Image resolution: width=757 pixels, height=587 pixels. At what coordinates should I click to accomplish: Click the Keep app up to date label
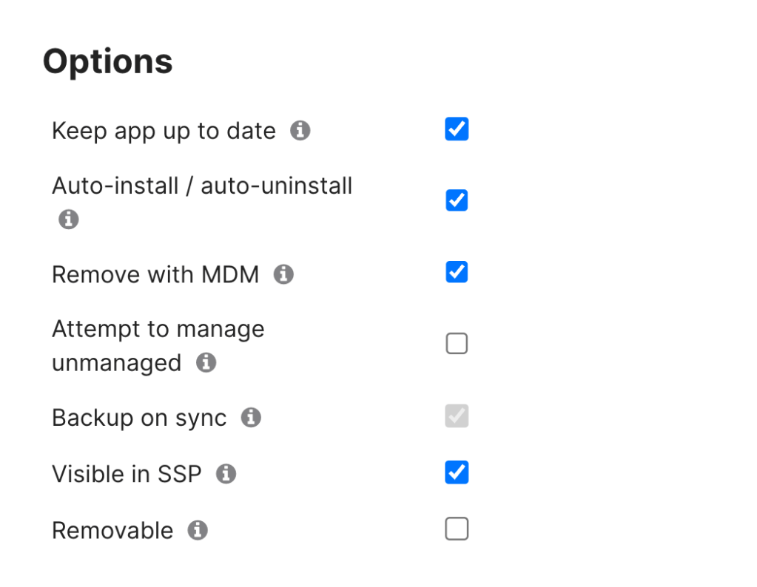coord(164,132)
